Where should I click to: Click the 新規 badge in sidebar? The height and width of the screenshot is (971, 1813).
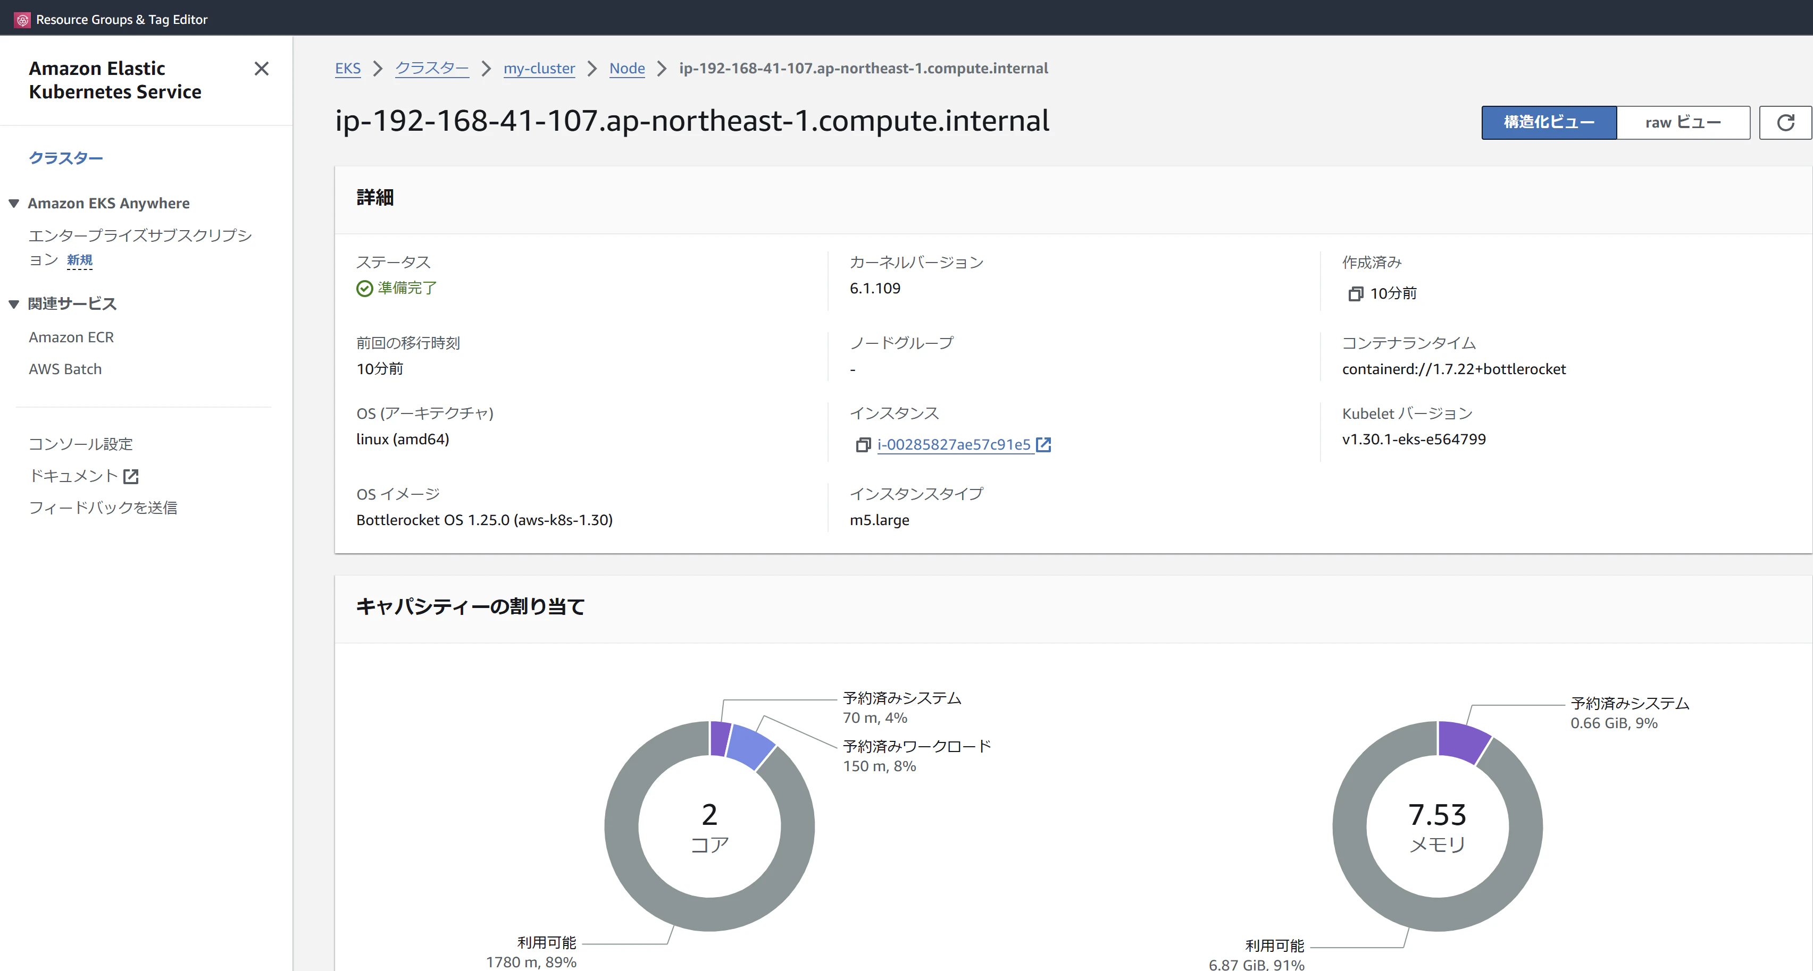(x=80, y=261)
